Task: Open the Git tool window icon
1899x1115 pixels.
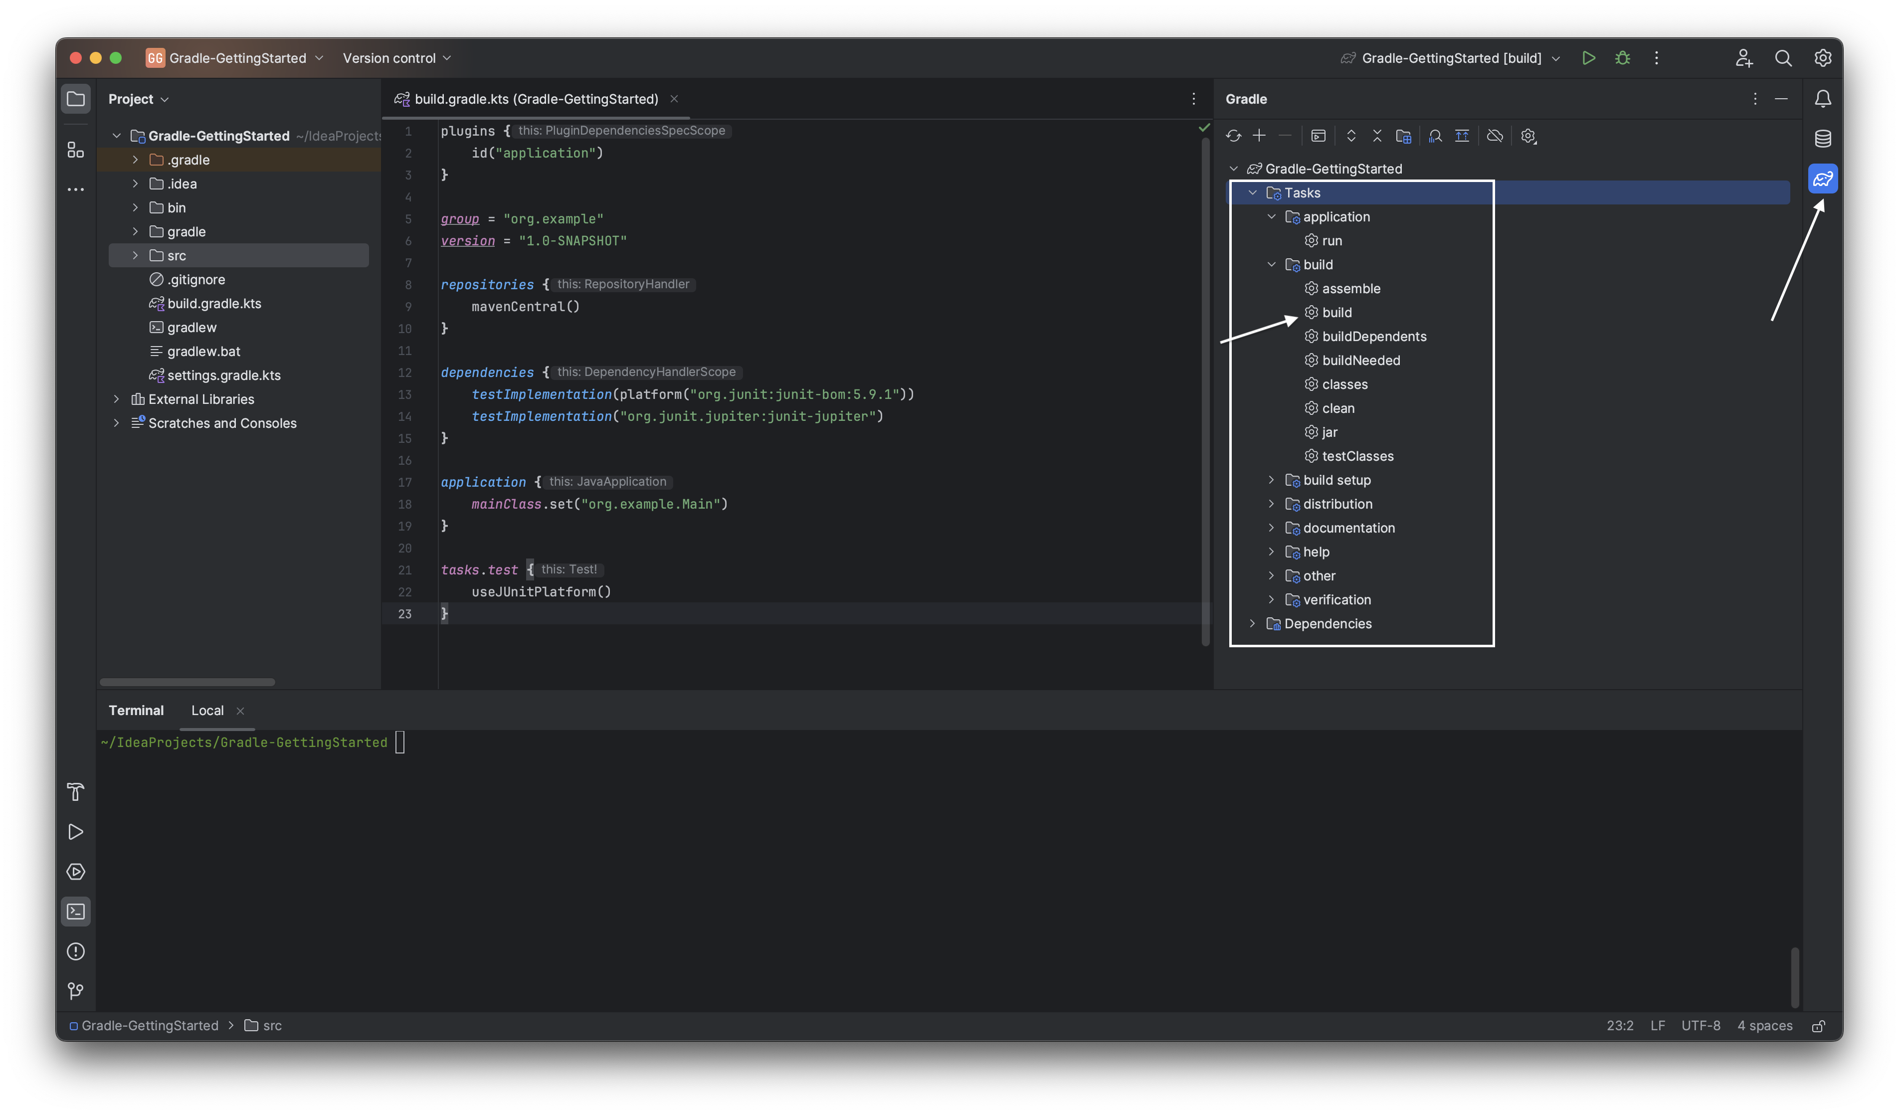Action: pos(75,991)
